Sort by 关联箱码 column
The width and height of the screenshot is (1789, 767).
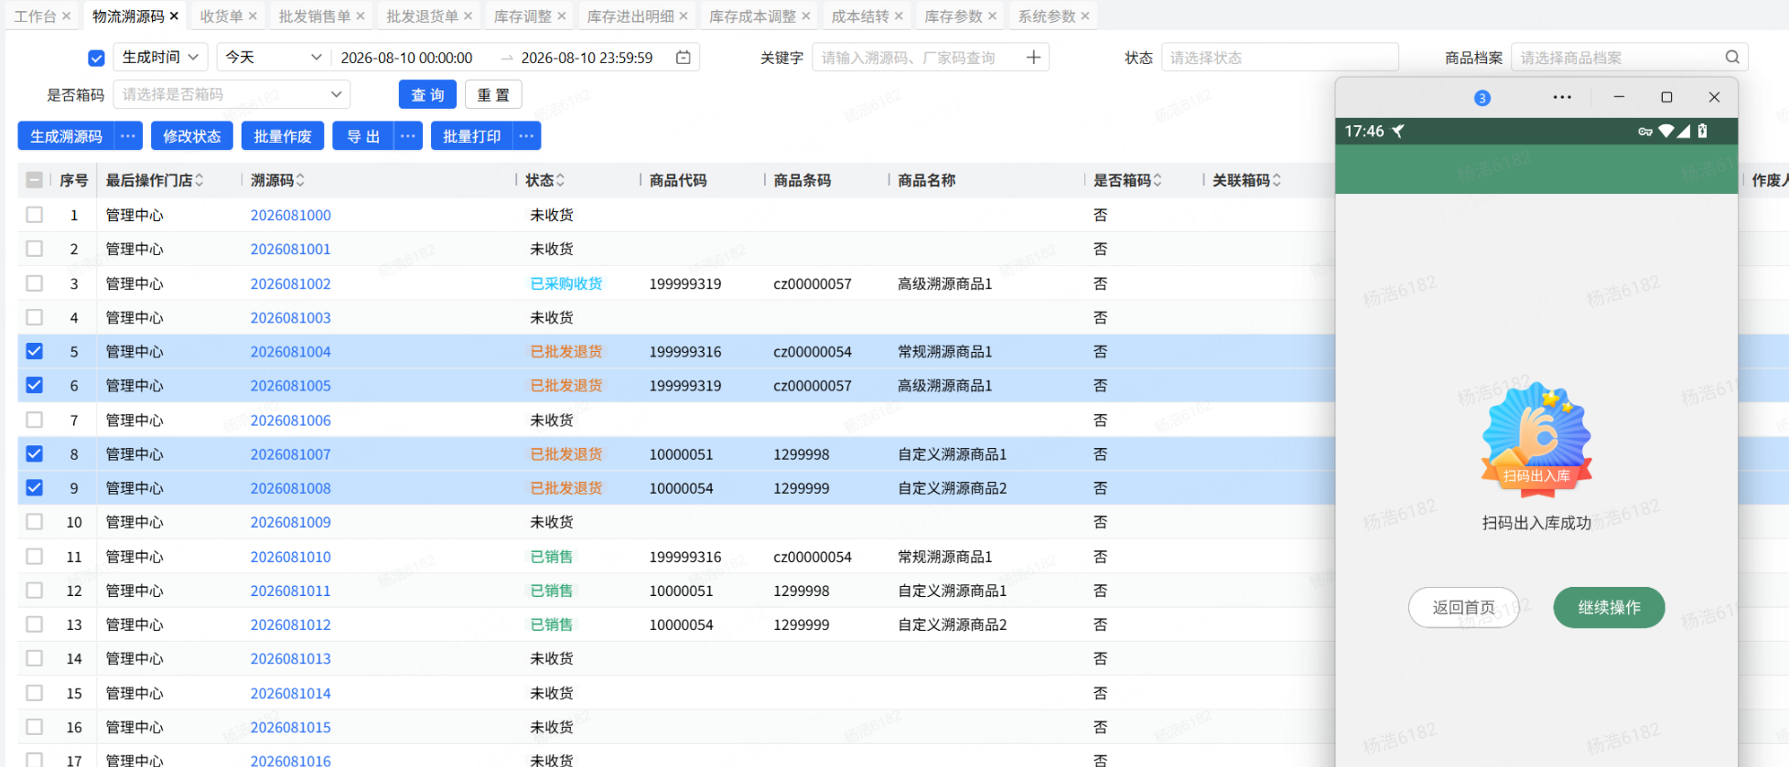[1277, 181]
